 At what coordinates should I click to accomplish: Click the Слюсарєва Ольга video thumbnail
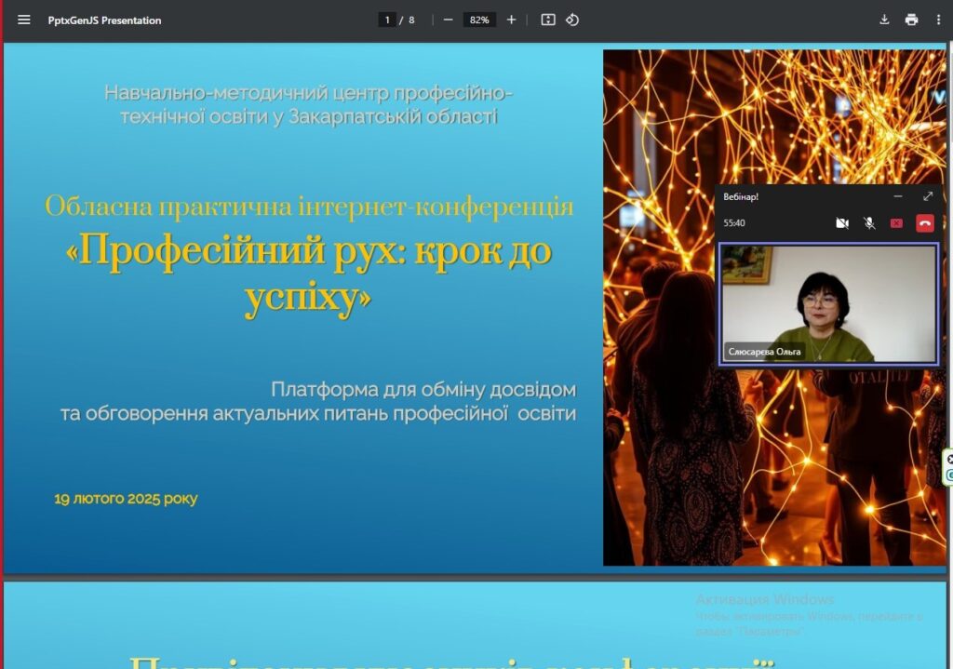click(828, 303)
